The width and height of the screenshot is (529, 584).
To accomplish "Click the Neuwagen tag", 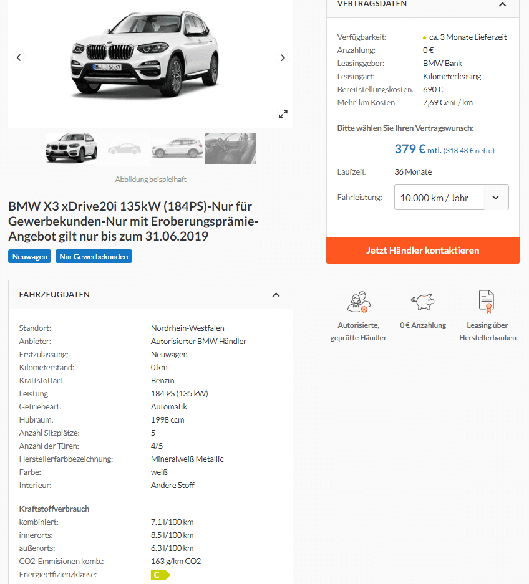I will [30, 256].
